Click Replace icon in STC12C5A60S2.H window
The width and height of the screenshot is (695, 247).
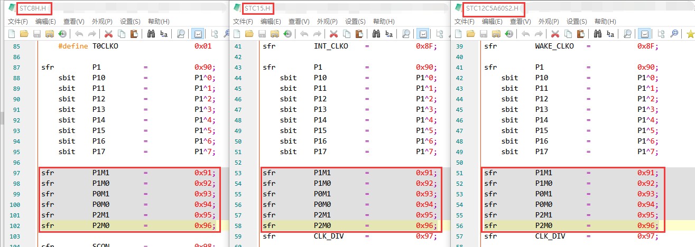(610, 34)
